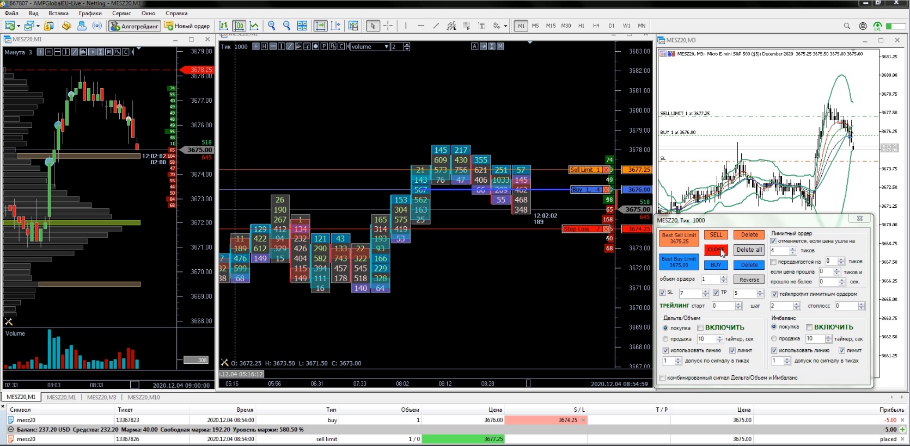Click the BUY button
910x446 pixels.
(716, 265)
